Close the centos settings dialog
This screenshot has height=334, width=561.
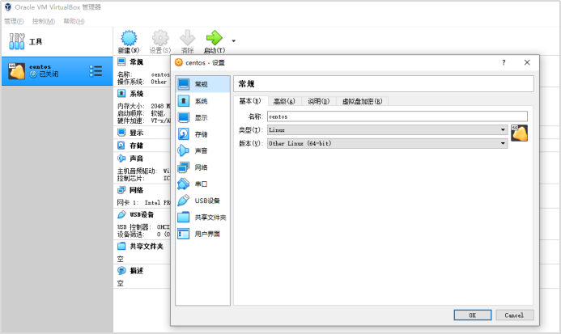point(527,62)
